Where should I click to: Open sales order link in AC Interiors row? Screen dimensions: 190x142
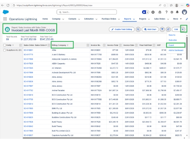(28, 68)
